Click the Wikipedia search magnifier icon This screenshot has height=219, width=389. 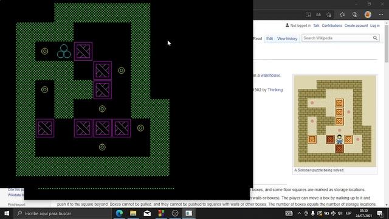[375, 38]
